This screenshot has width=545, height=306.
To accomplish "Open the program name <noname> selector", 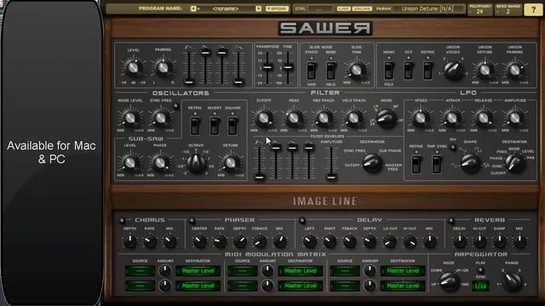I will click(226, 8).
